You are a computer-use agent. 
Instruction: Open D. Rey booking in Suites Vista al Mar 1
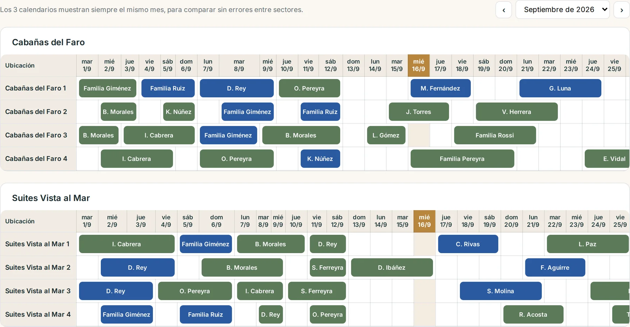click(328, 244)
